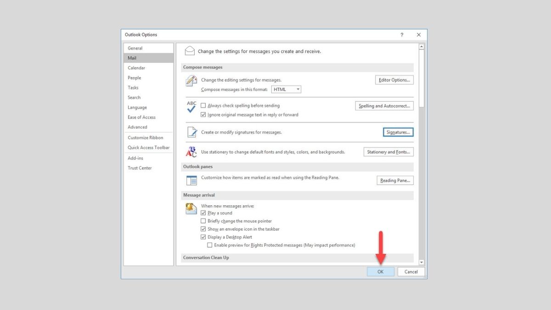Toggle the Play a sound checkbox
Screen dimensions: 551x310
coord(203,213)
